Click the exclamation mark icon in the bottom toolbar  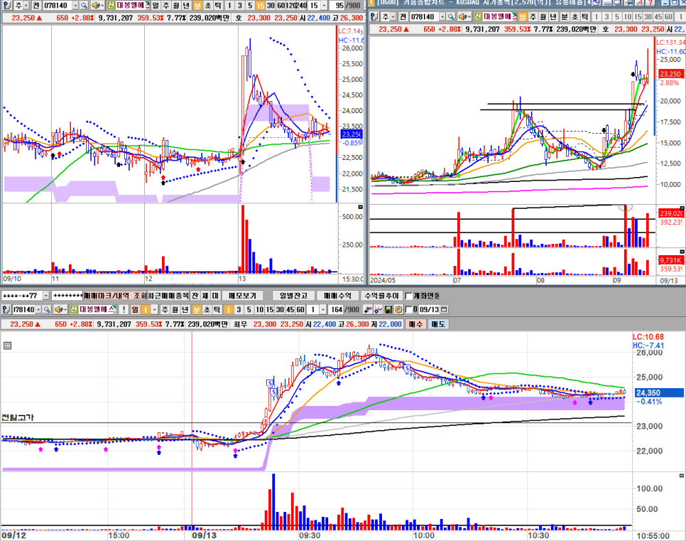click(x=124, y=310)
